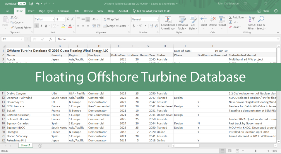281x154 pixels.
Task: Click the Orientation icon
Action: pyautogui.click(x=94, y=19)
